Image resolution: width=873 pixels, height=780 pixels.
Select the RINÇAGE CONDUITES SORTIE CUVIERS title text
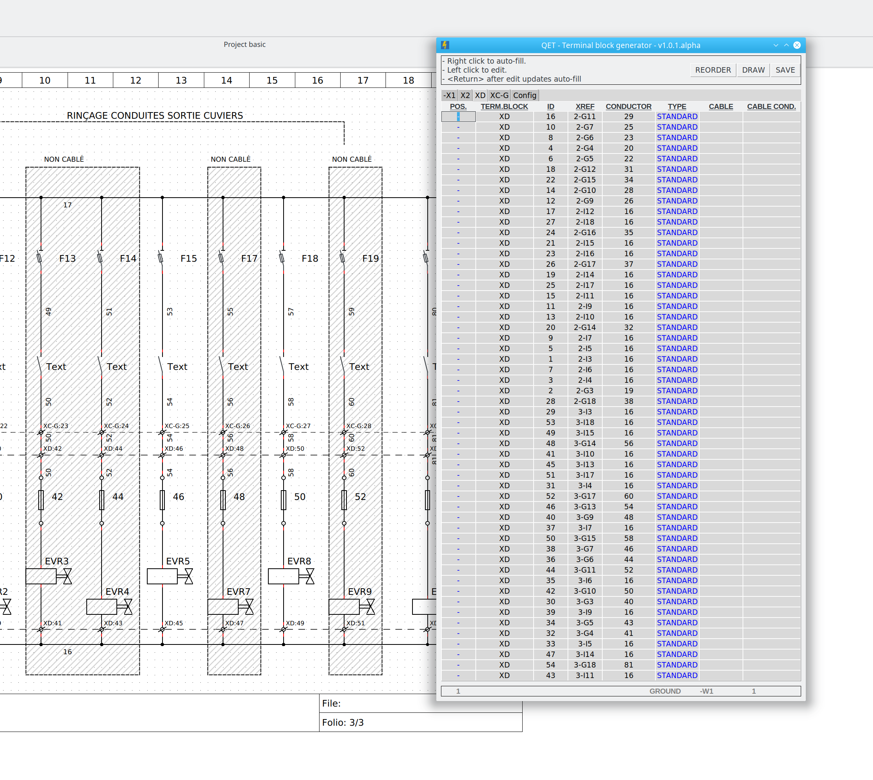point(155,116)
